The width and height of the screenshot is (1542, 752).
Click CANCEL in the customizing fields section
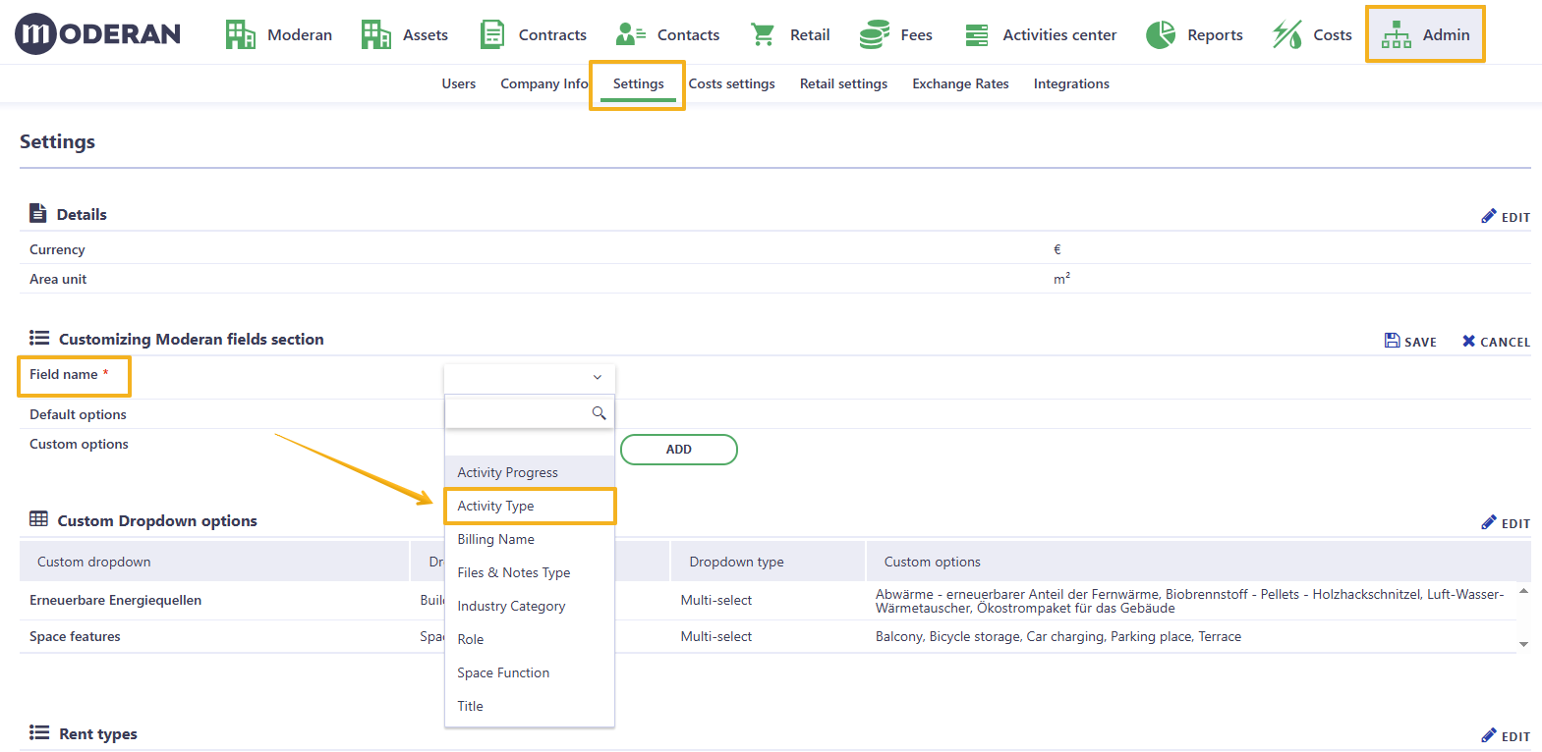tap(1496, 342)
